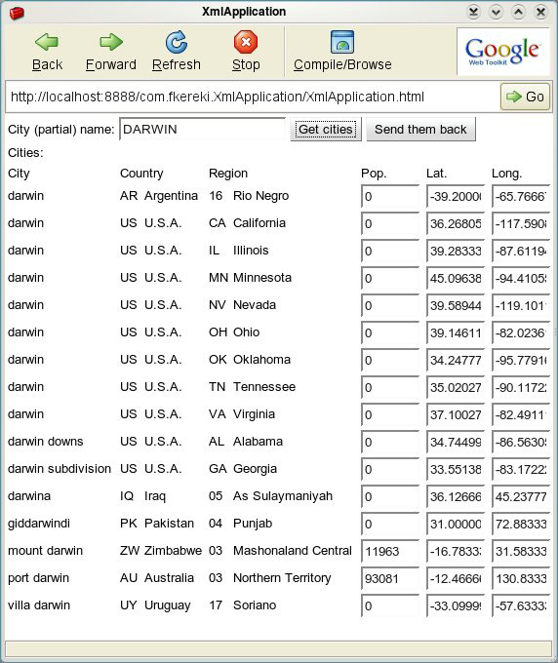Click 'Nevada' region text
This screenshot has width=558, height=663.
coord(255,305)
